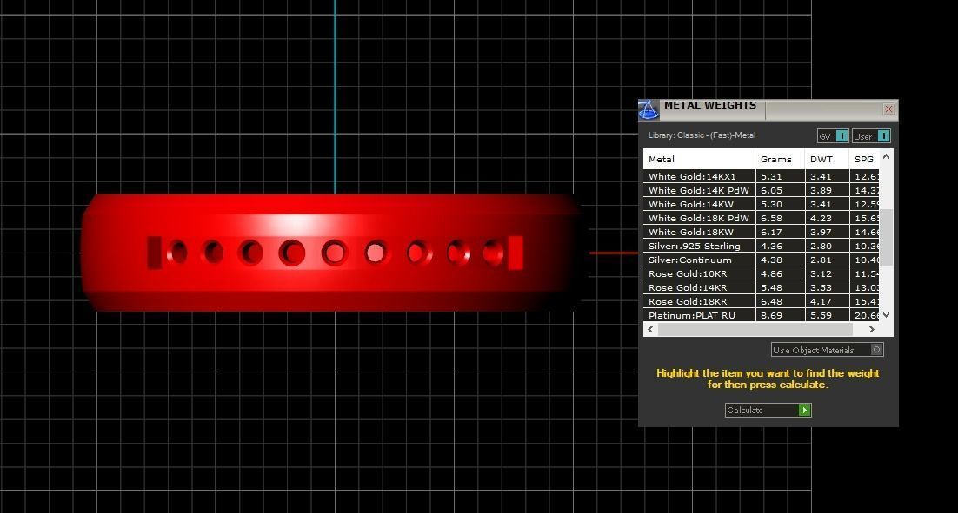Select the White Gold:14KX1 row
This screenshot has width=958, height=513.
762,176
